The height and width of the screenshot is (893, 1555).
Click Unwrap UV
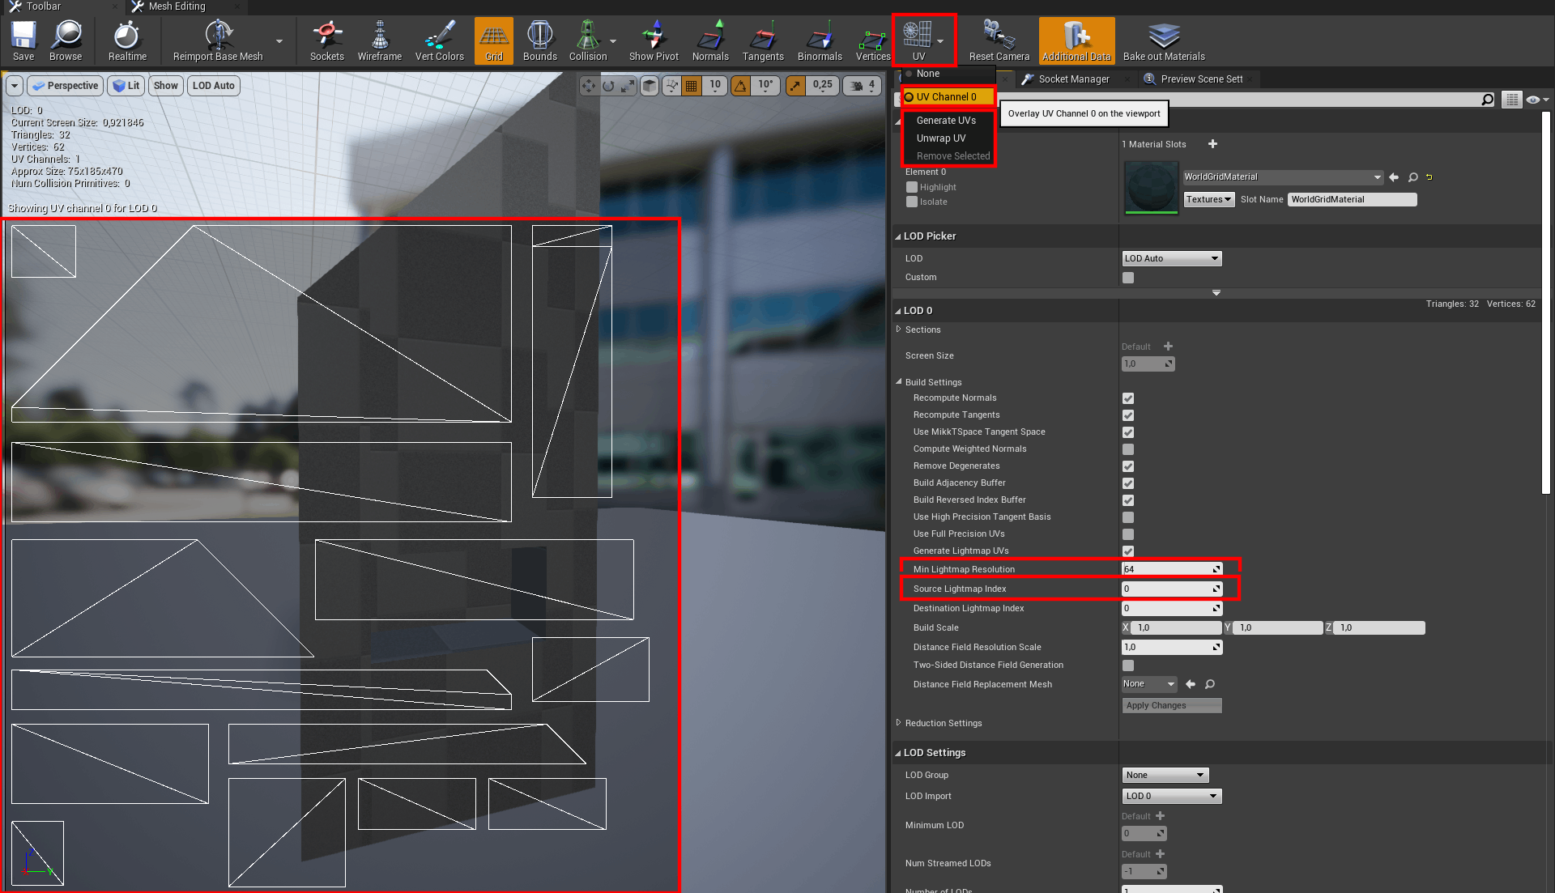pyautogui.click(x=940, y=138)
